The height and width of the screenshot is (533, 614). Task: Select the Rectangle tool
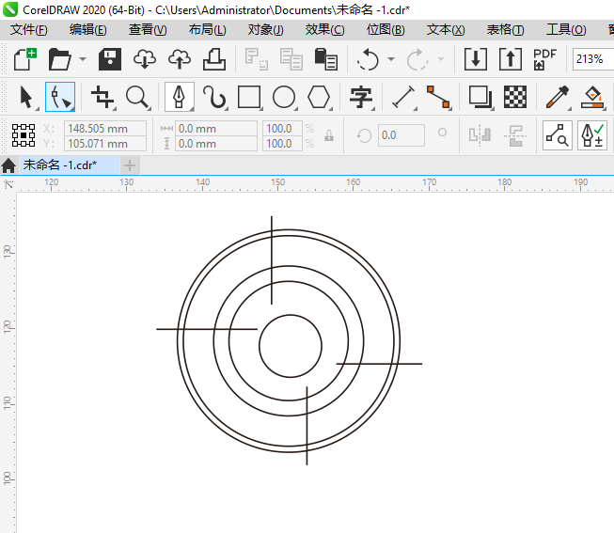click(249, 97)
